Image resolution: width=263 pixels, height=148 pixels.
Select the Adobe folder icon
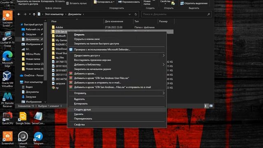pos(53,27)
